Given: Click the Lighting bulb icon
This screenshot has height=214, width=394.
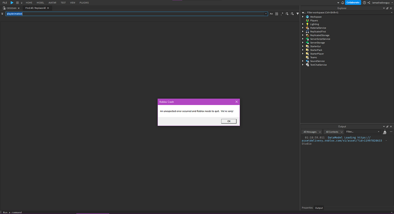Looking at the screenshot, I should [x=307, y=24].
